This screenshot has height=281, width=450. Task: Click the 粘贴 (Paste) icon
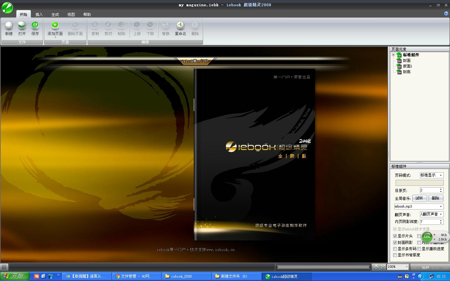tap(121, 25)
